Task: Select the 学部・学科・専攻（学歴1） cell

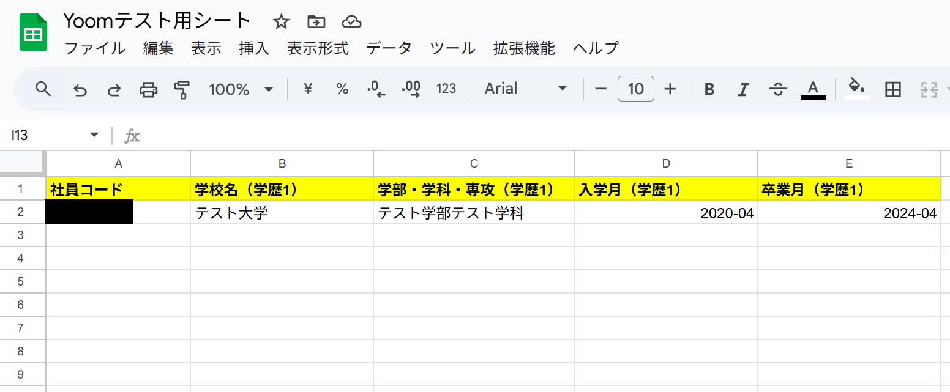Action: tap(474, 189)
